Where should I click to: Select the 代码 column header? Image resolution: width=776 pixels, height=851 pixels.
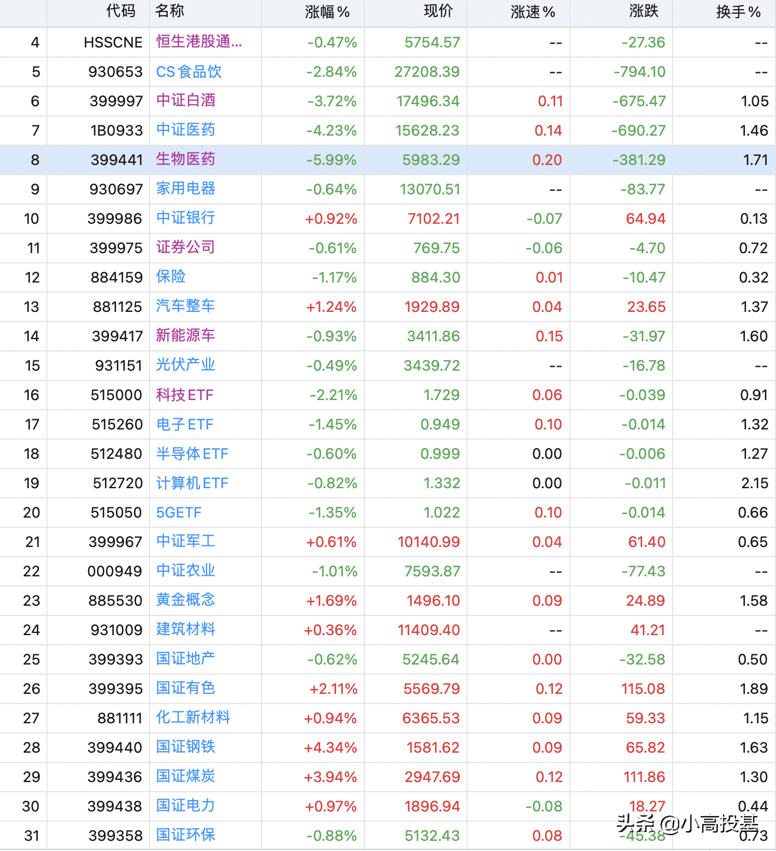click(121, 11)
